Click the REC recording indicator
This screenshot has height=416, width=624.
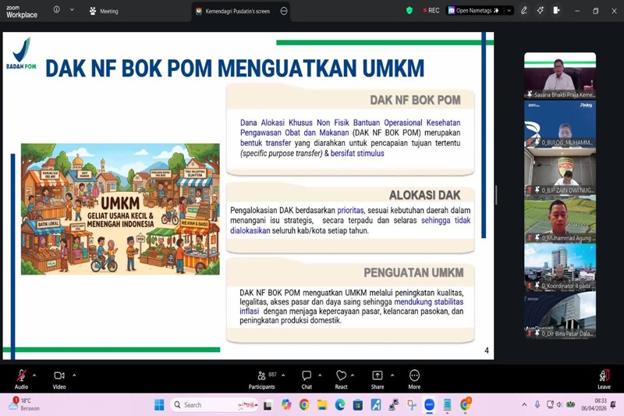431,11
